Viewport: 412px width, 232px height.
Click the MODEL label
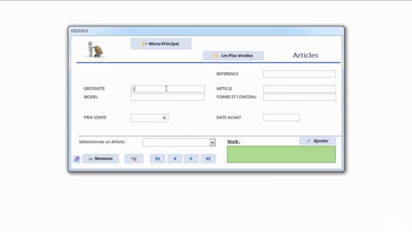(91, 97)
